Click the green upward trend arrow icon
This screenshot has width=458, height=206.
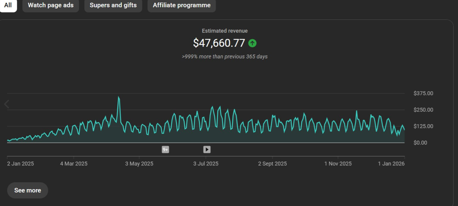(x=252, y=43)
